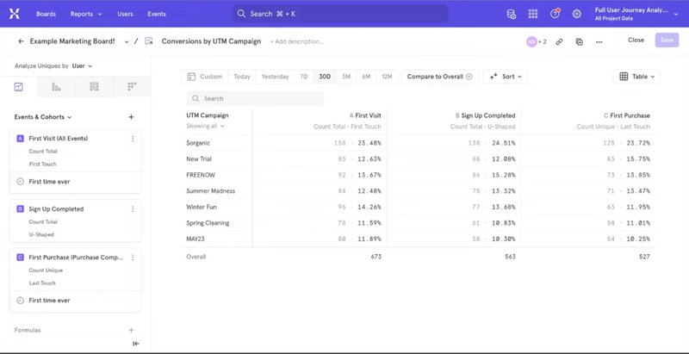689x354 pixels.
Task: Open the apps grid icon
Action: 533,15
